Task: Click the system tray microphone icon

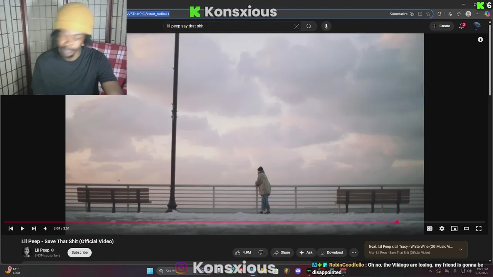Action: click(x=455, y=271)
